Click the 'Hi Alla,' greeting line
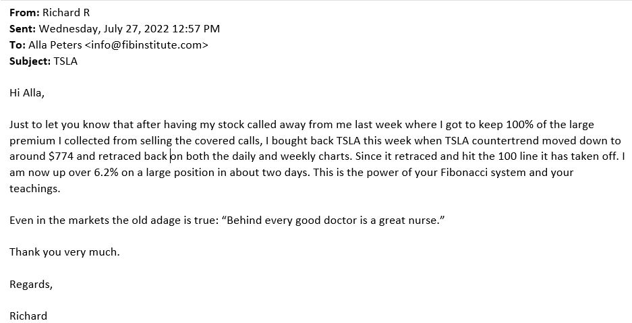This screenshot has height=323, width=632. [26, 93]
